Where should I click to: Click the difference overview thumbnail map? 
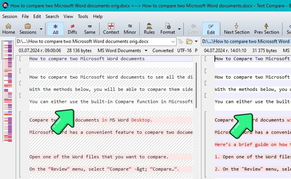pyautogui.click(x=8, y=91)
